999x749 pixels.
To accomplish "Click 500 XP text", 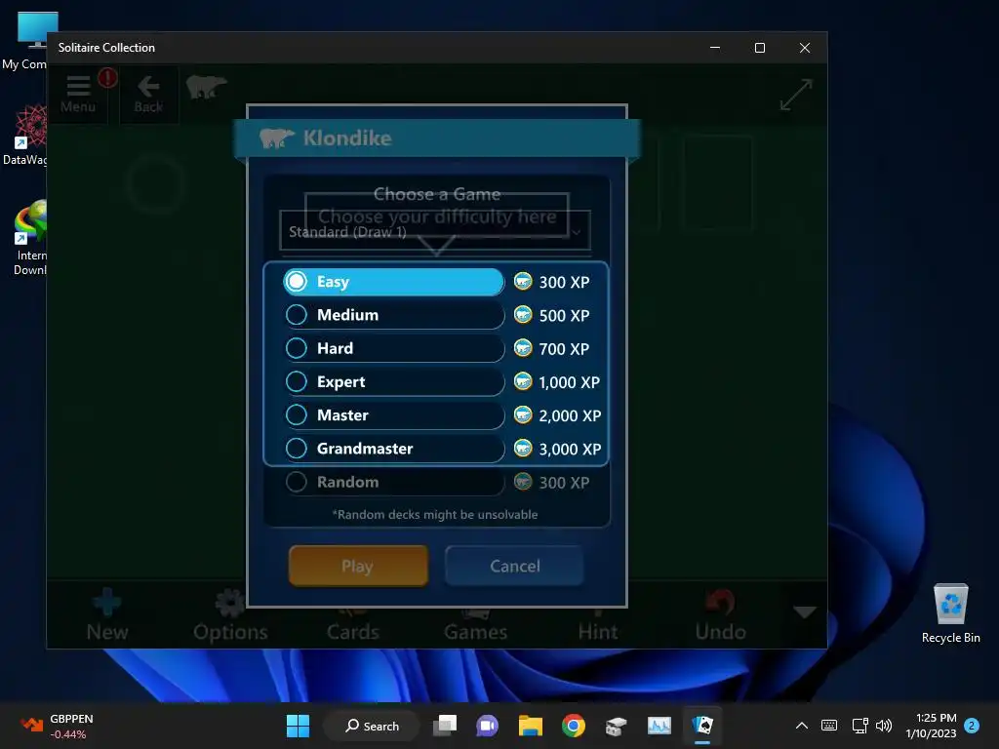I will click(x=564, y=315).
